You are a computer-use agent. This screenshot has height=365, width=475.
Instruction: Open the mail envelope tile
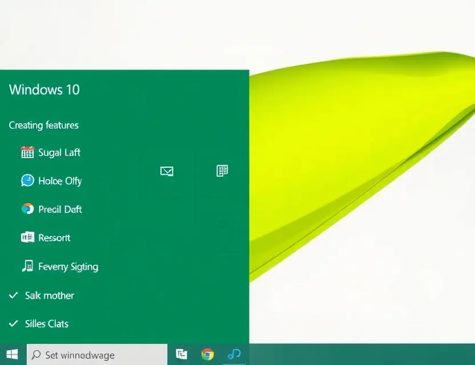167,171
